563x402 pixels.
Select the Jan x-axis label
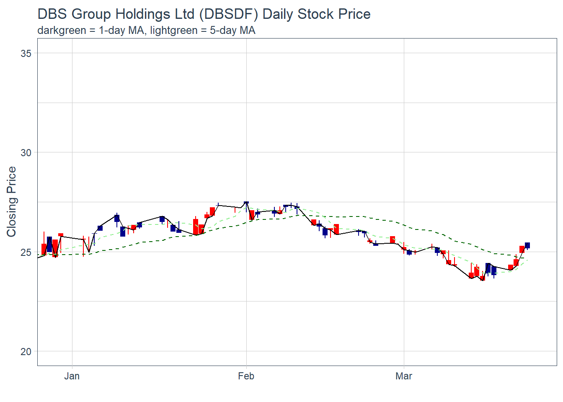(x=72, y=376)
